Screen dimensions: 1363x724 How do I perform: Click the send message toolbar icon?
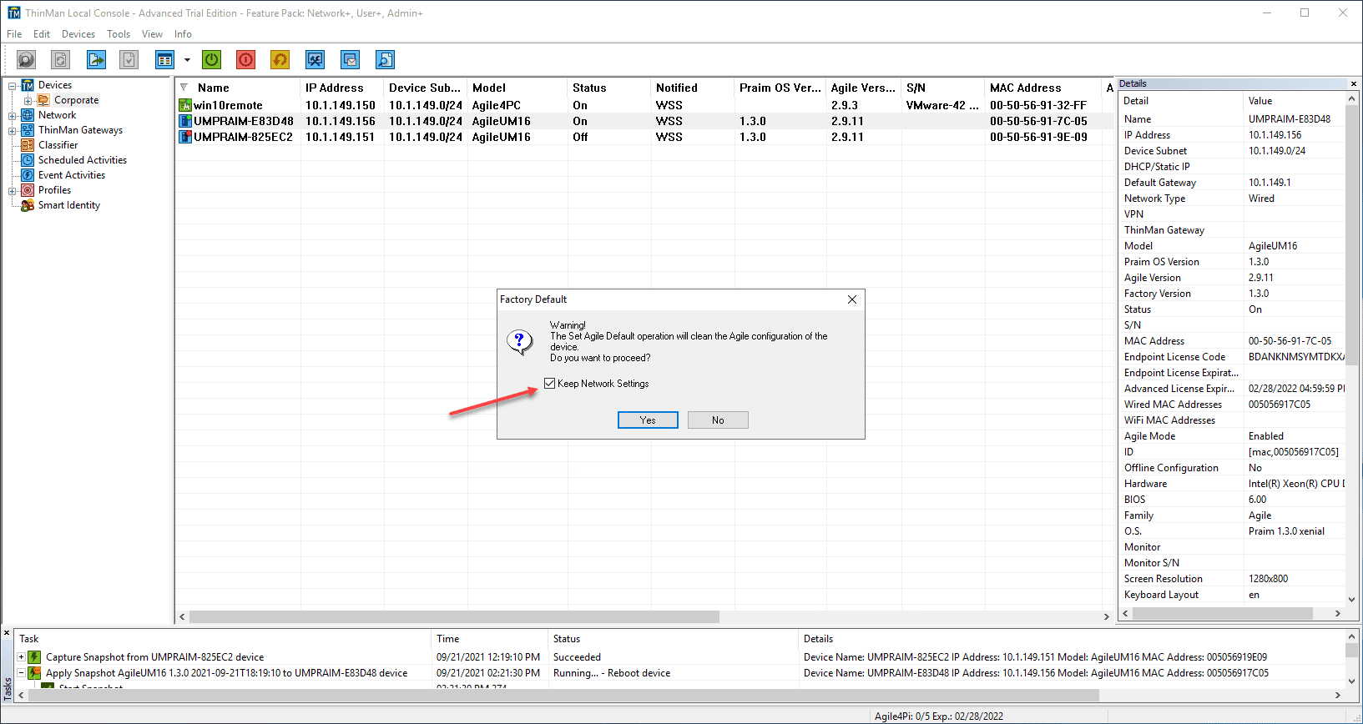click(351, 59)
